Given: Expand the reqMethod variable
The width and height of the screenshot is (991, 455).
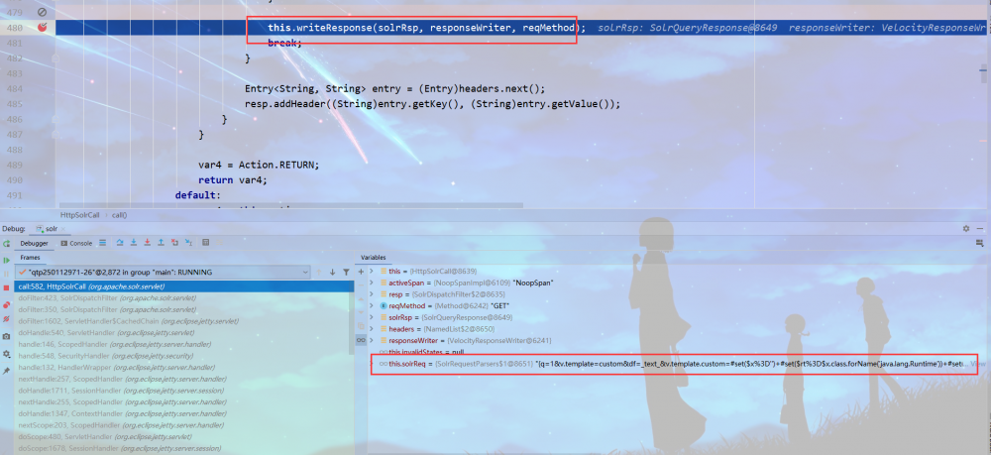Looking at the screenshot, I should pyautogui.click(x=372, y=305).
